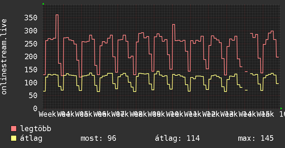
Task: Click the max: 145 statistic
Action: [256, 138]
